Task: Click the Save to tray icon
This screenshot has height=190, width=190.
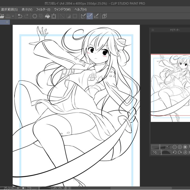Action: (x=8, y=16)
